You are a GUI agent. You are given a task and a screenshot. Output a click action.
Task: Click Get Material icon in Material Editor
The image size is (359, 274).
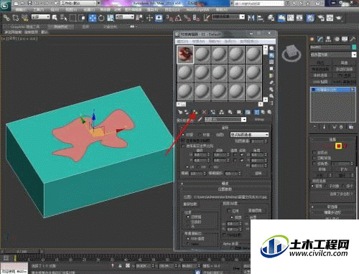tap(180, 112)
